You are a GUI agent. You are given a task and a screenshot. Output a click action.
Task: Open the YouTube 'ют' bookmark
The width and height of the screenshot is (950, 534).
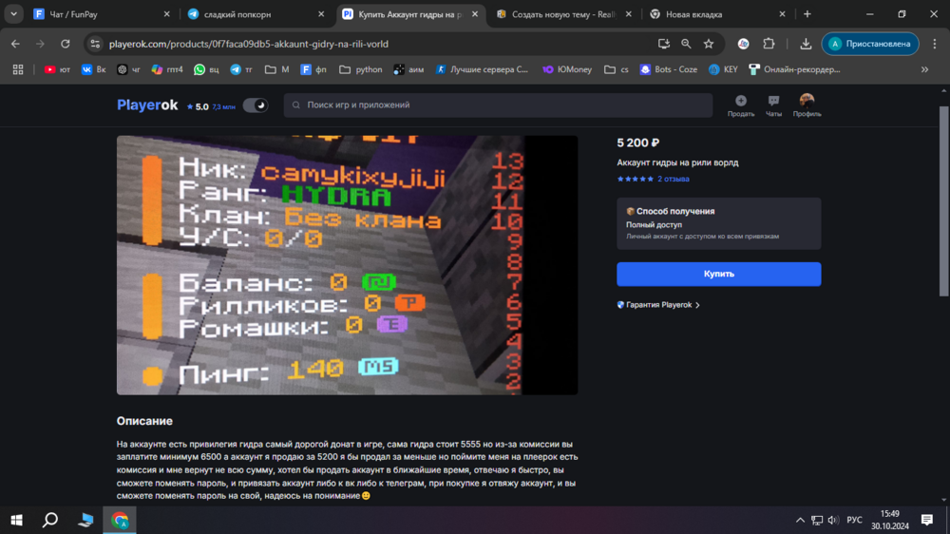(57, 69)
